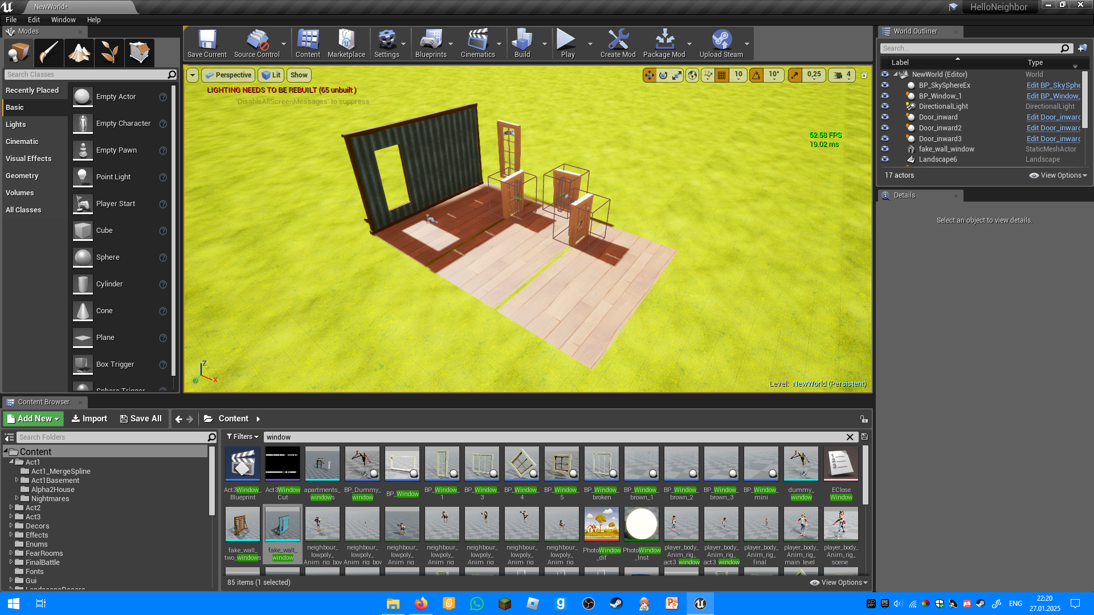This screenshot has width=1094, height=615.
Task: Open the Play options dropdown arrow
Action: (x=590, y=44)
